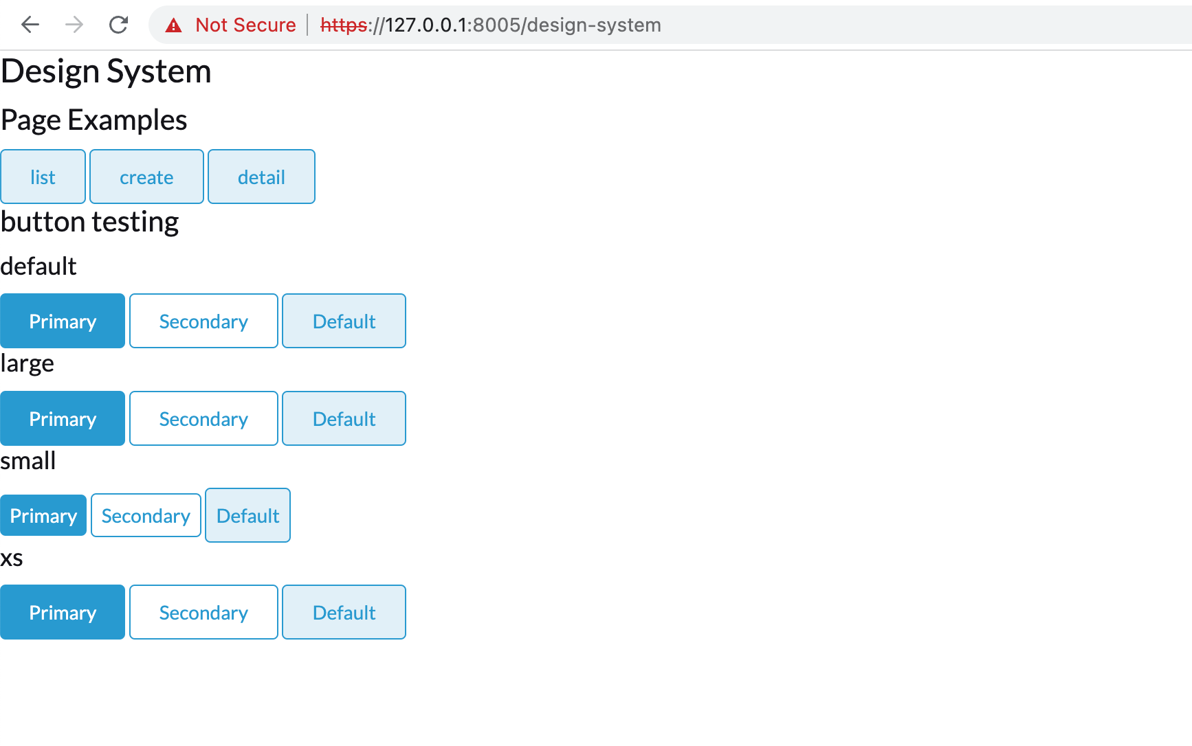The height and width of the screenshot is (746, 1192).
Task: Reload the current page
Action: (x=118, y=25)
